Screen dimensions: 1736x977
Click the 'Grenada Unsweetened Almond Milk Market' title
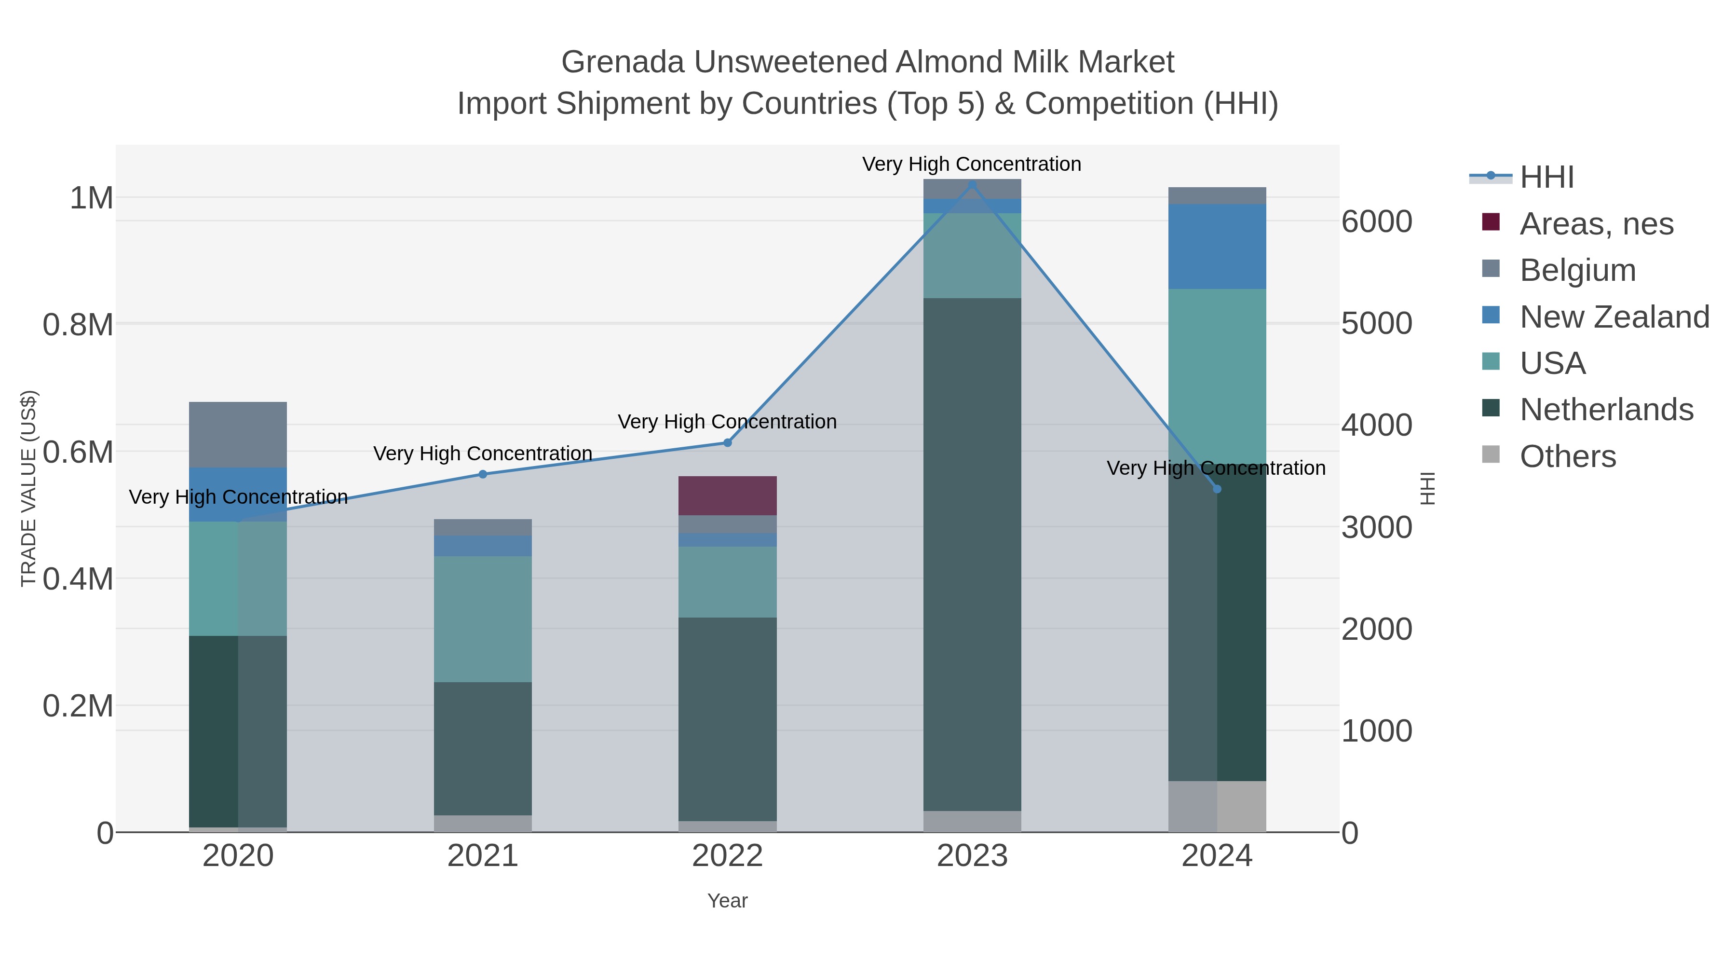pos(868,62)
